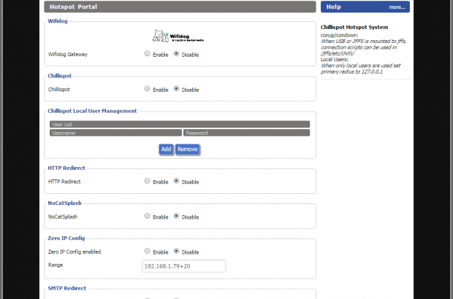
Task: Click the Help panel title
Action: pos(334,7)
